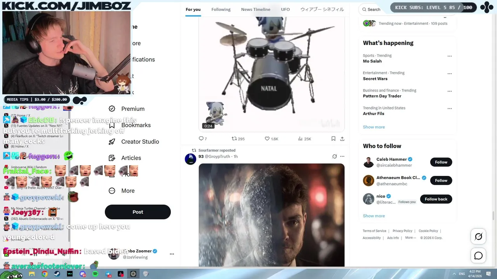Open GroypTruth profile avatar

[x=190, y=159]
